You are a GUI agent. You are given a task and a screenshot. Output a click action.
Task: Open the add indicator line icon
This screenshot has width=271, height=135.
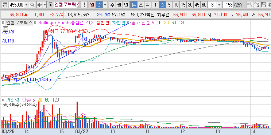tap(257, 5)
